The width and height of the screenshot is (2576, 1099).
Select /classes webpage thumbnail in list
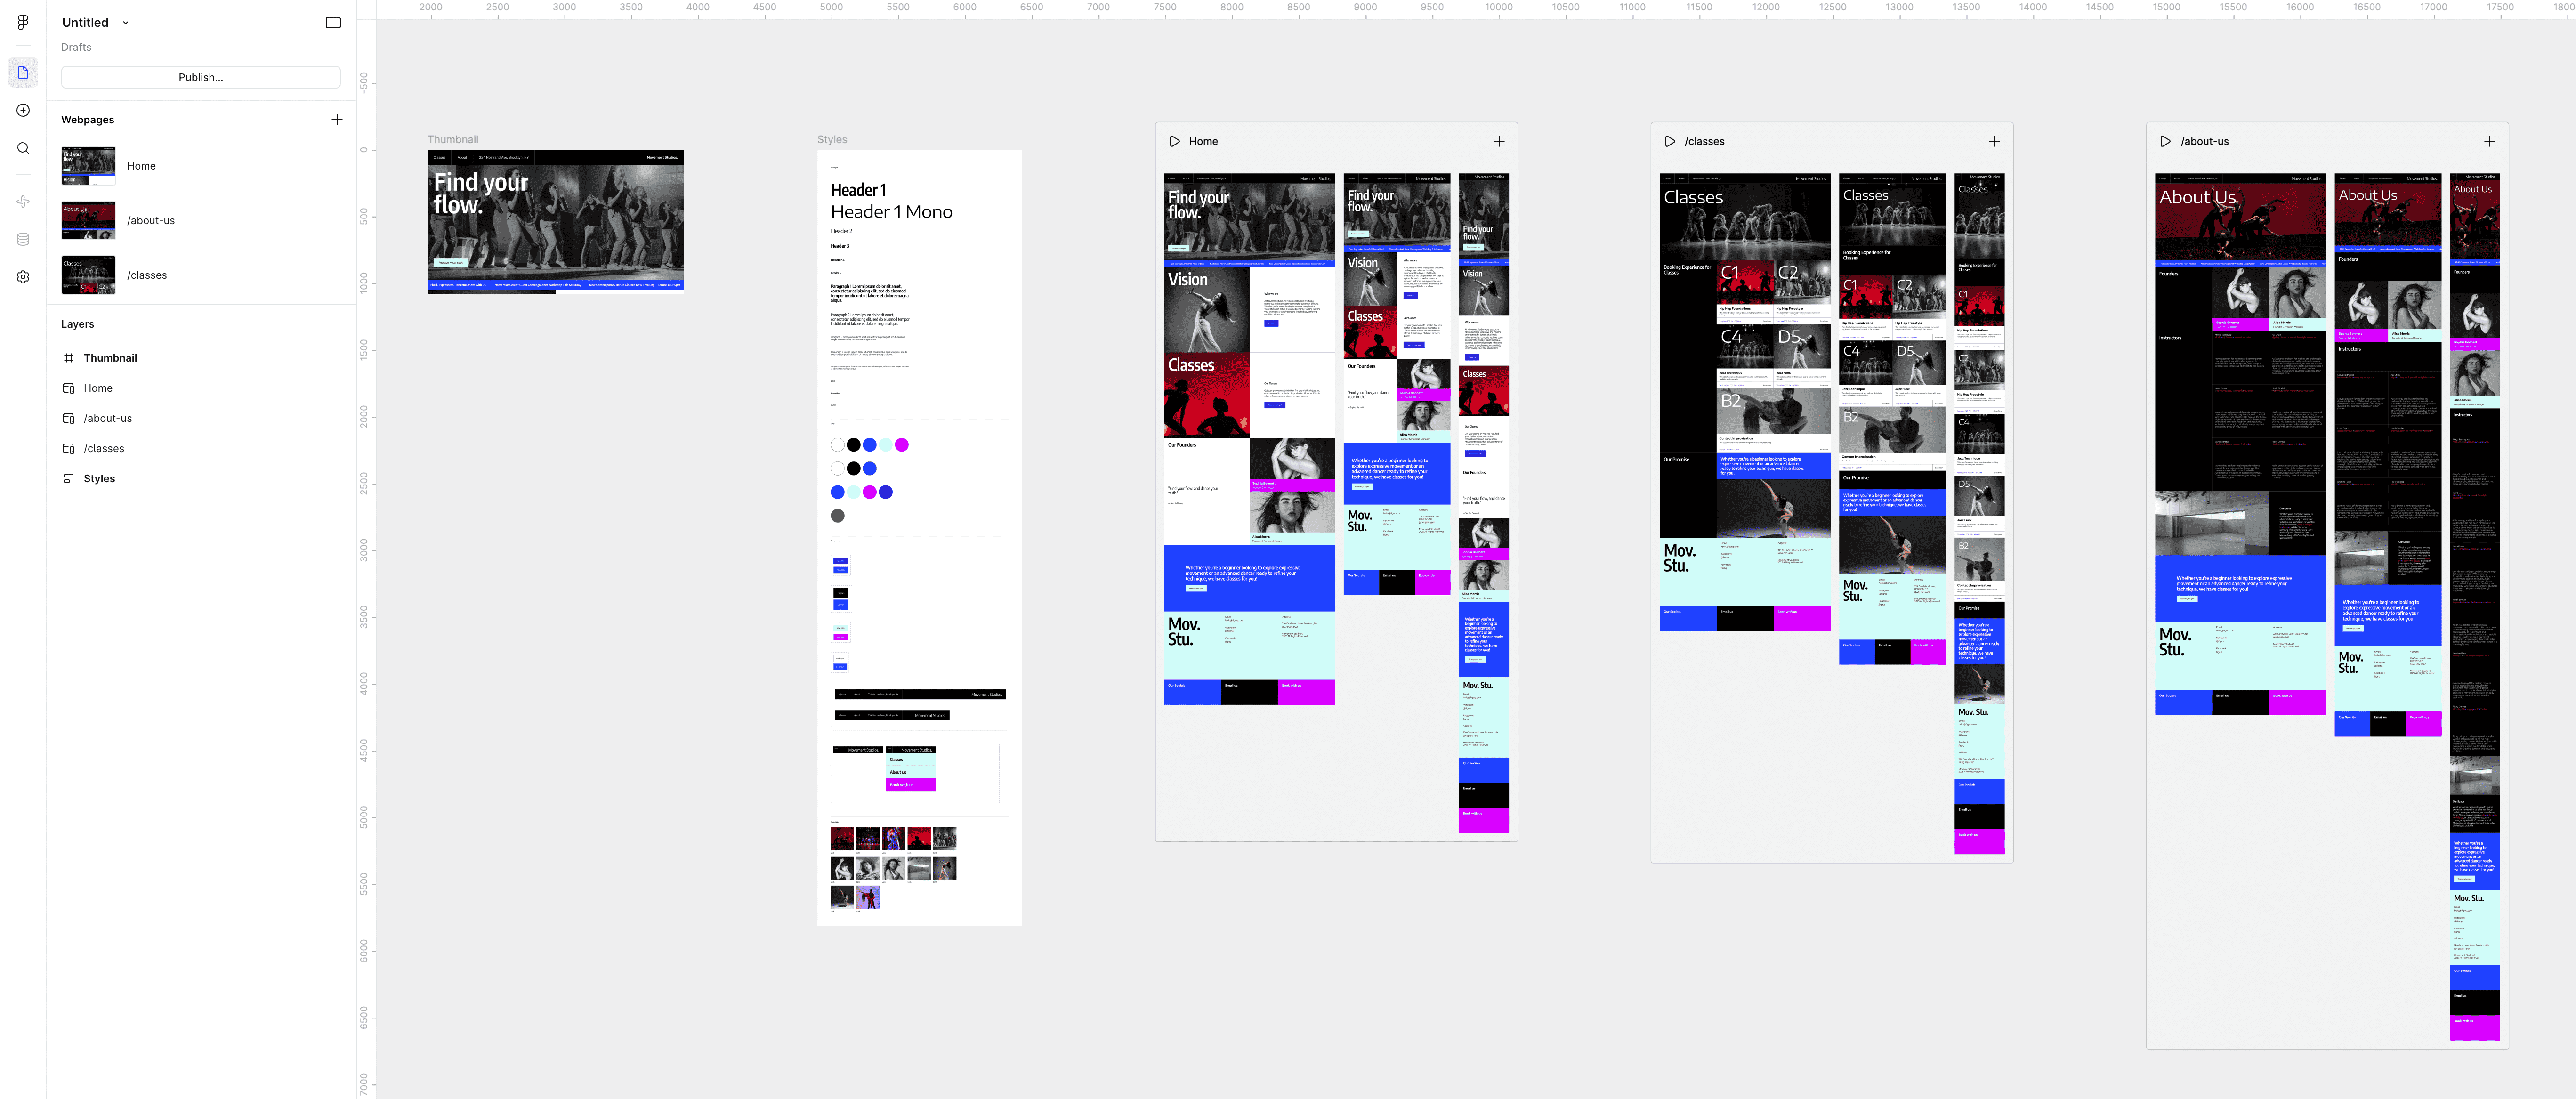(88, 275)
